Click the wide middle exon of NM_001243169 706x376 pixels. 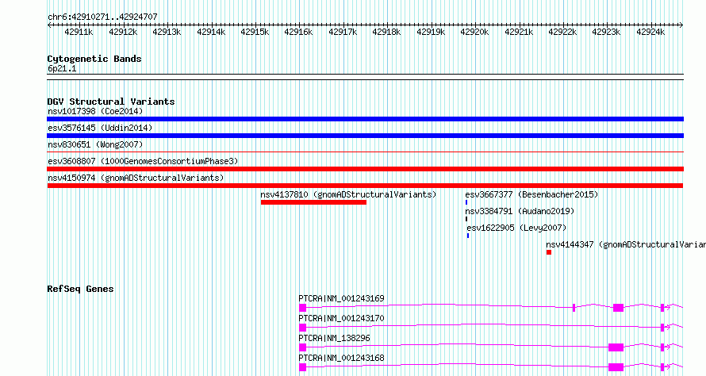click(x=618, y=308)
